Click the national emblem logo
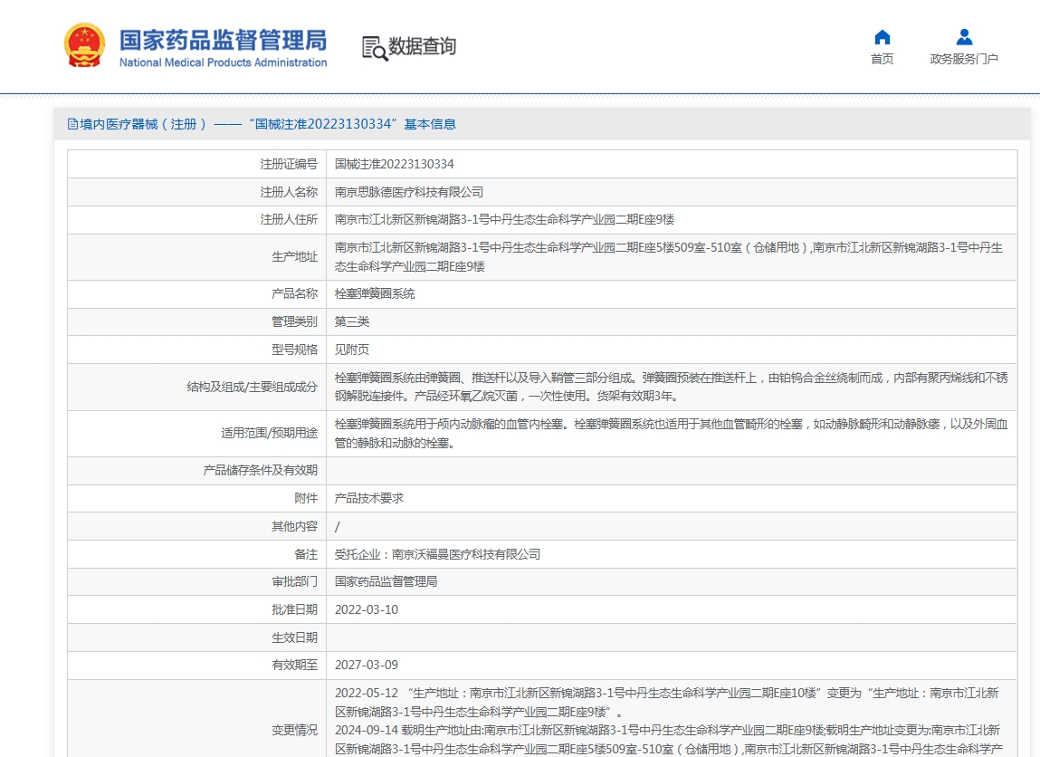The width and height of the screenshot is (1040, 757). point(84,45)
